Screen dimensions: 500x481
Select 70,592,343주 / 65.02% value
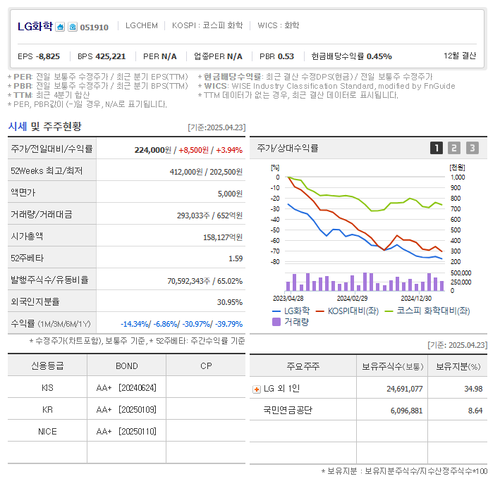pyautogui.click(x=205, y=281)
